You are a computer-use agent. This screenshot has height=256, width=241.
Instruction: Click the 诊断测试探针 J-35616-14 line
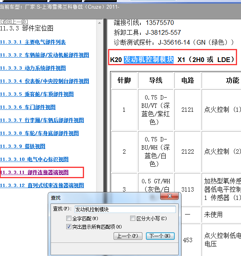point(174,42)
